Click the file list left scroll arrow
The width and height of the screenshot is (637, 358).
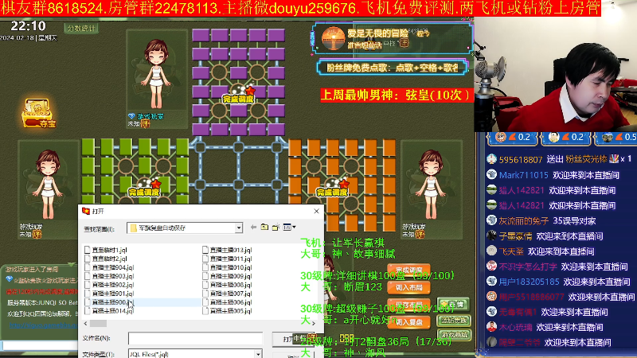(85, 324)
